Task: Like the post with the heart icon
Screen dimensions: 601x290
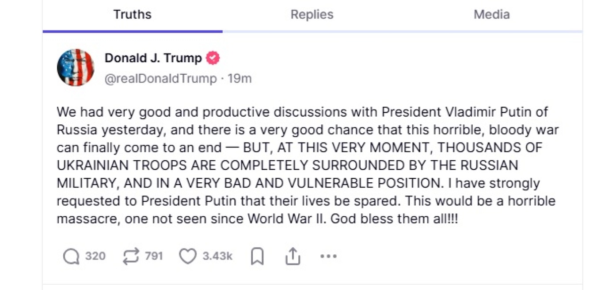Action: click(x=187, y=256)
